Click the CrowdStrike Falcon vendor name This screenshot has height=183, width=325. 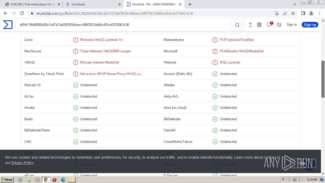click(x=178, y=142)
